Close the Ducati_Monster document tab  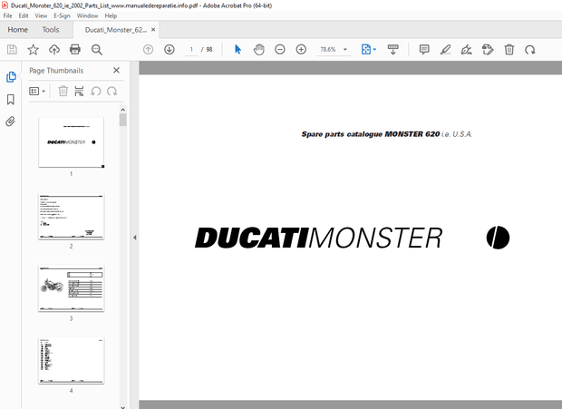pos(153,30)
